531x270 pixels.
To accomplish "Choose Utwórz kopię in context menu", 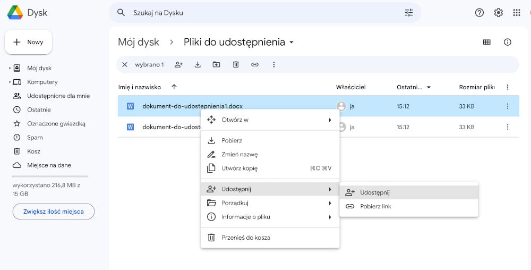I will pos(270,168).
